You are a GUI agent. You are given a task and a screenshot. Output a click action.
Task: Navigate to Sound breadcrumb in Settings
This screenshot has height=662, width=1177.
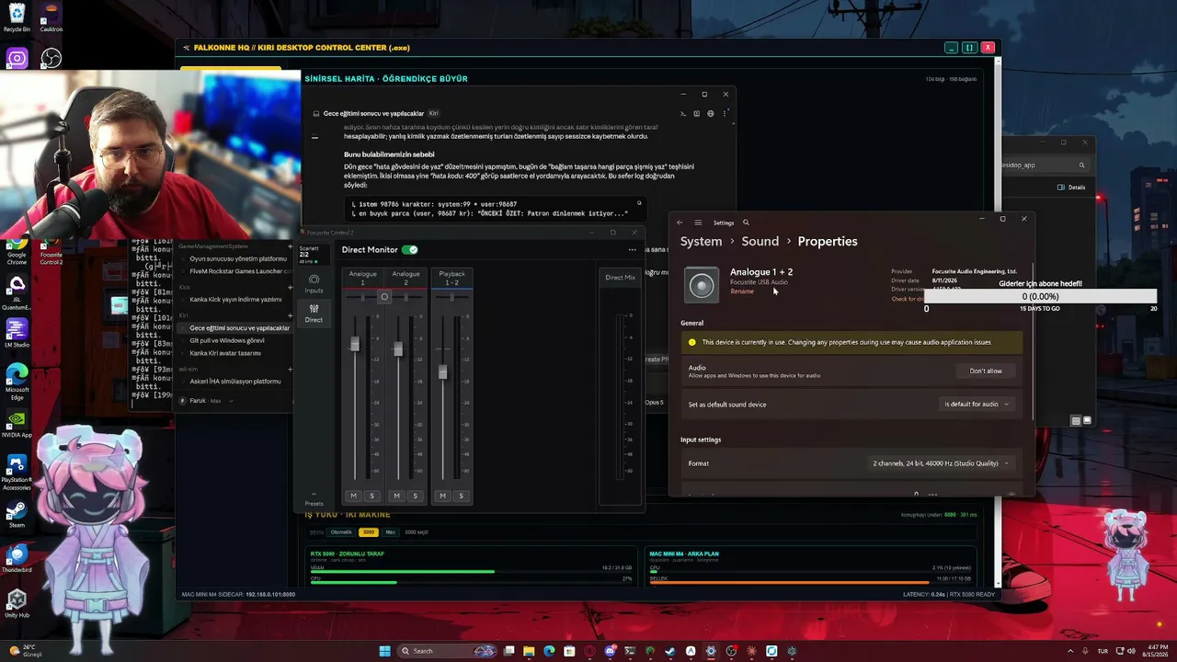[760, 241]
